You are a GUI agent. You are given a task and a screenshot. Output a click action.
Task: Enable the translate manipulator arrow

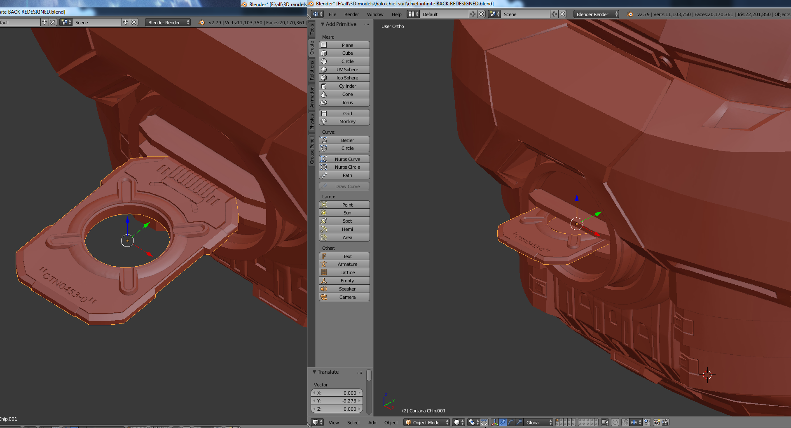503,422
